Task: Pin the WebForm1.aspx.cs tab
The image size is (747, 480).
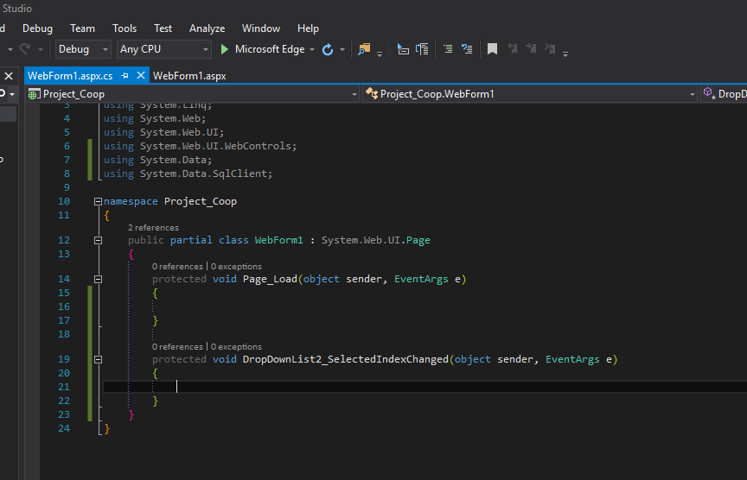Action: [124, 76]
